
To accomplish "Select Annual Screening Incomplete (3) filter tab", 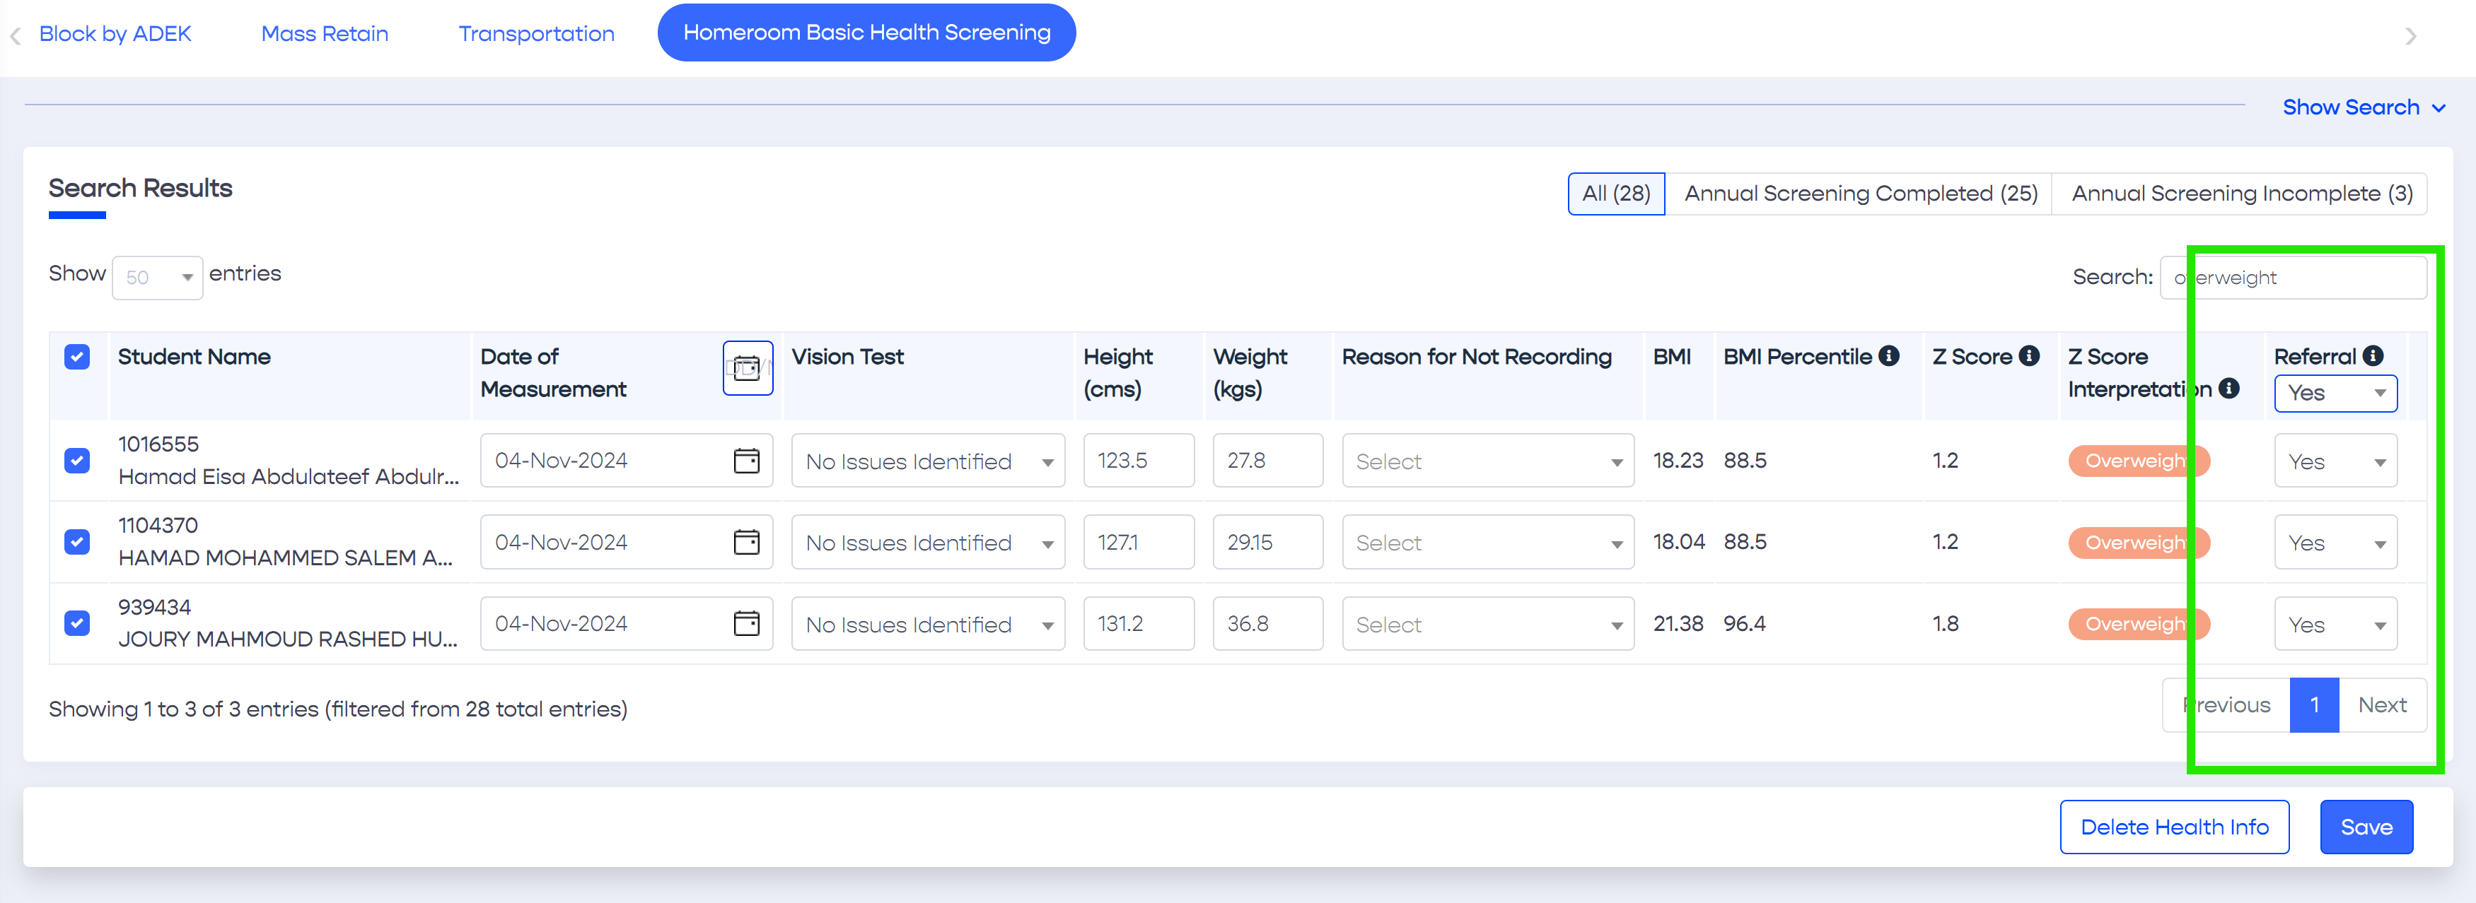I will pyautogui.click(x=2240, y=194).
